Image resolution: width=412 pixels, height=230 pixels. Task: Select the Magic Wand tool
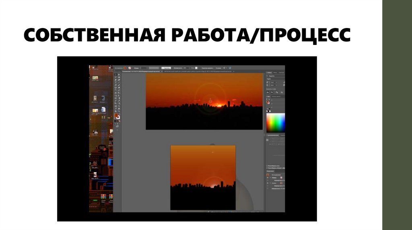(x=115, y=77)
